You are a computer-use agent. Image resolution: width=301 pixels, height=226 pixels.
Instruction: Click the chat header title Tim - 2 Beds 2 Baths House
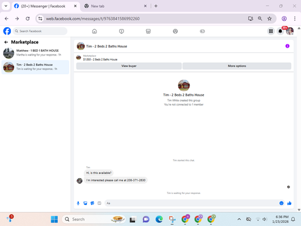[107, 46]
